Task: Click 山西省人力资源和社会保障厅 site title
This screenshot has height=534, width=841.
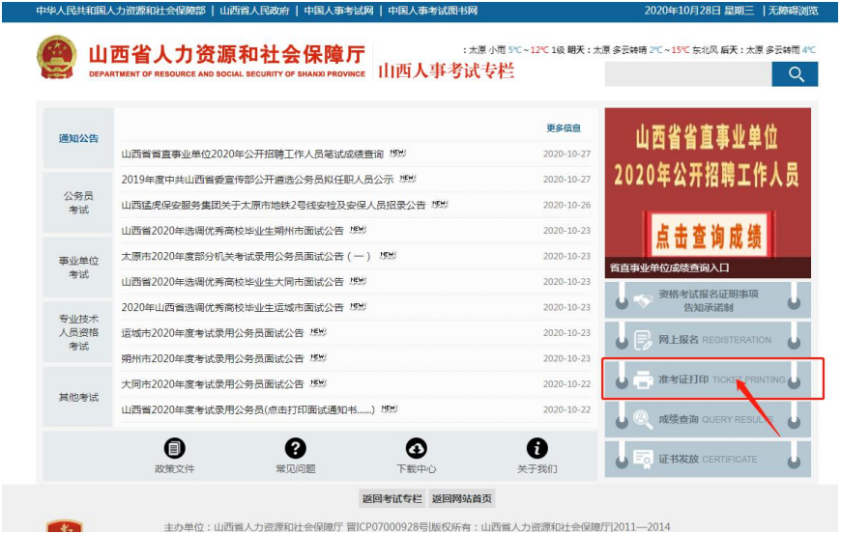Action: [x=227, y=54]
